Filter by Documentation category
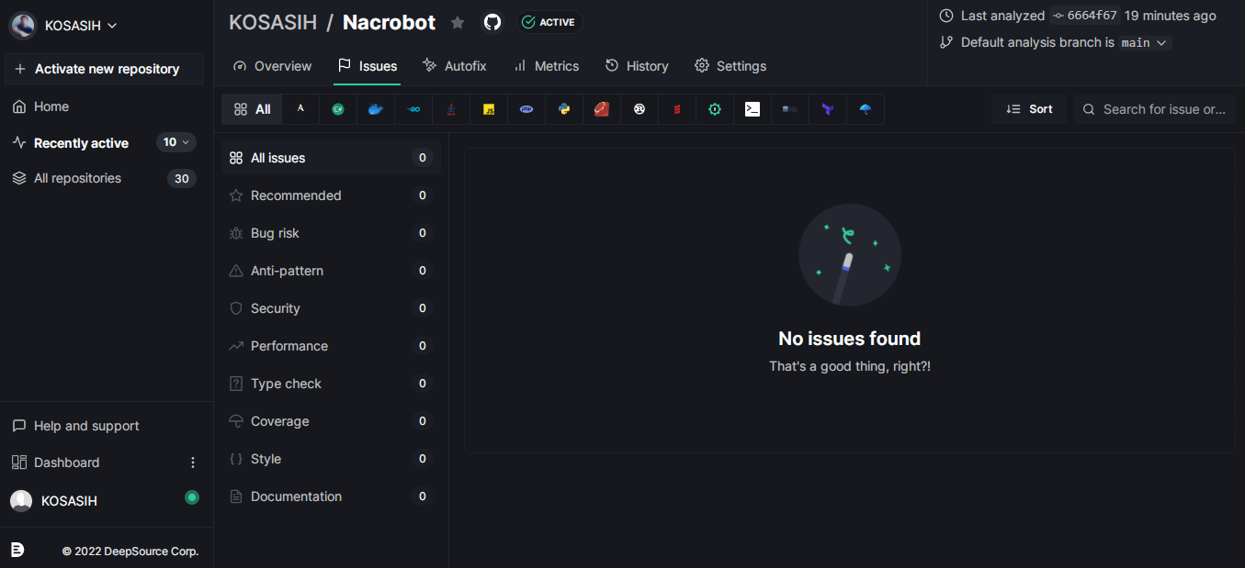Image resolution: width=1245 pixels, height=568 pixels. point(331,496)
